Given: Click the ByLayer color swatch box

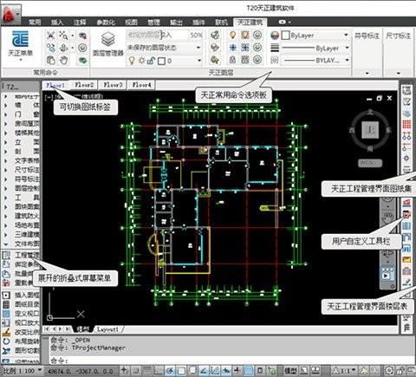Looking at the screenshot, I should coord(285,36).
